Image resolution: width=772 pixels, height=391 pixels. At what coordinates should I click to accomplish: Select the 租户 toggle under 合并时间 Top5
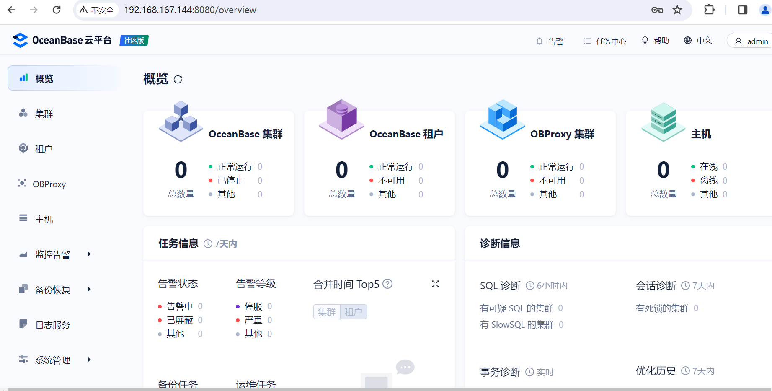click(x=354, y=312)
